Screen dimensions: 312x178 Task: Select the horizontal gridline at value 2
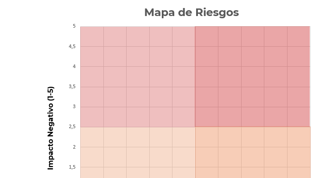click(195, 147)
